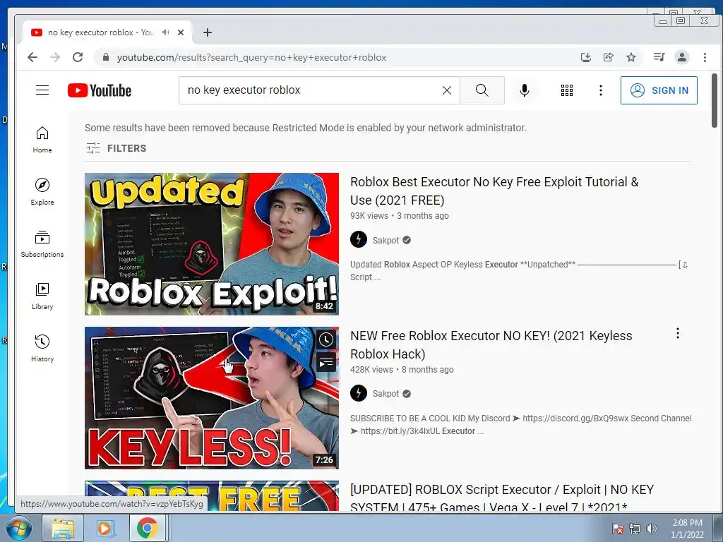
Task: Open History in the sidebar
Action: point(42,348)
